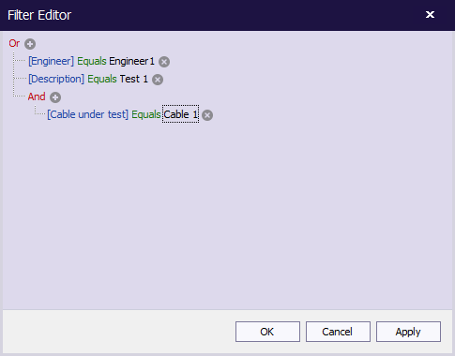The width and height of the screenshot is (455, 356).
Task: Change Equals operator on Cable row
Action: click(x=146, y=114)
